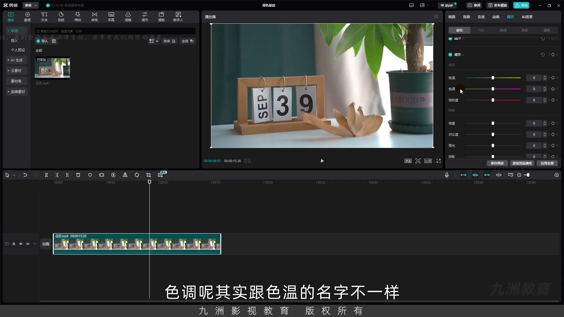The image size is (564, 317).
Task: Click the zoom-to-fit focus icon in player
Action: pyautogui.click(x=418, y=161)
